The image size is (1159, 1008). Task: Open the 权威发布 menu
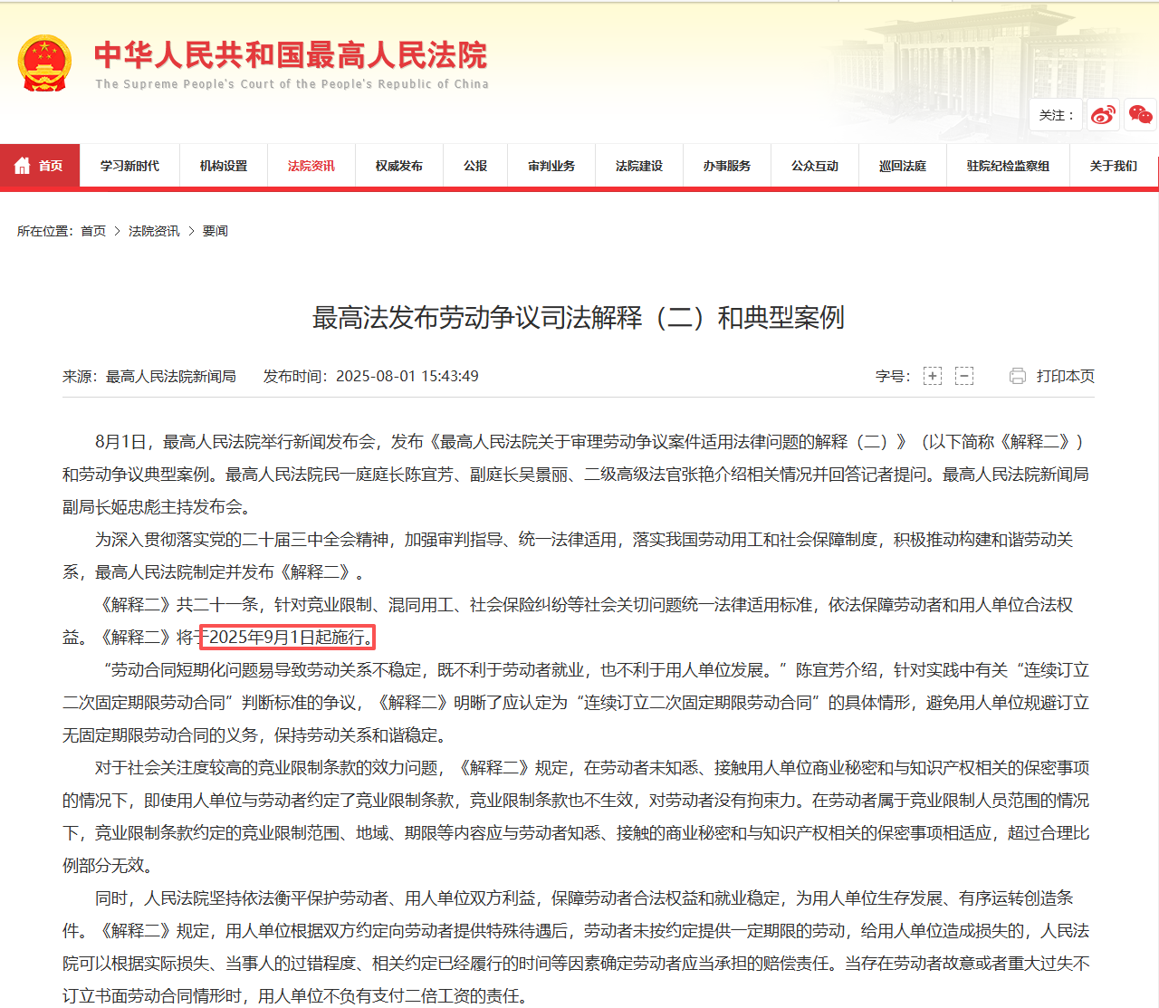click(x=398, y=166)
